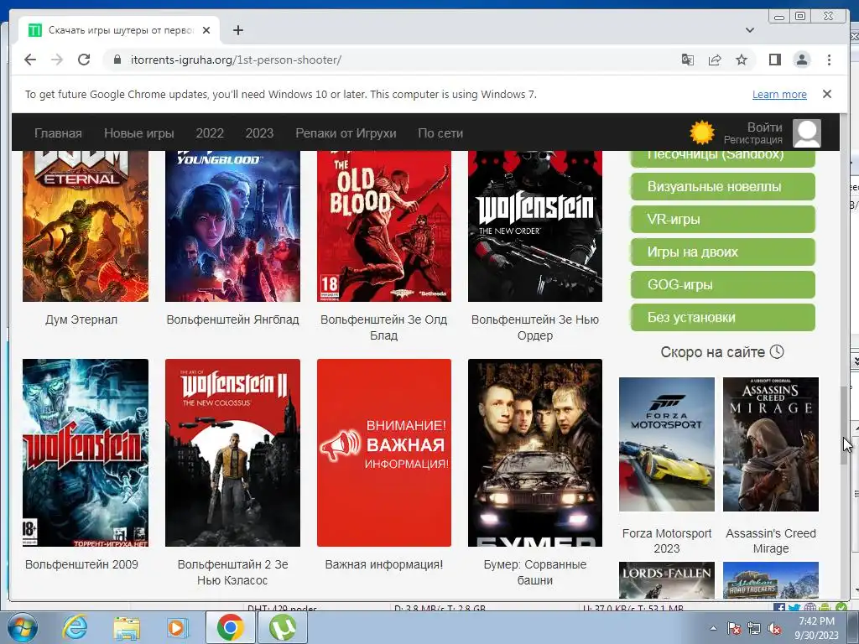
Task: Open a new browser tab
Action: [x=237, y=30]
